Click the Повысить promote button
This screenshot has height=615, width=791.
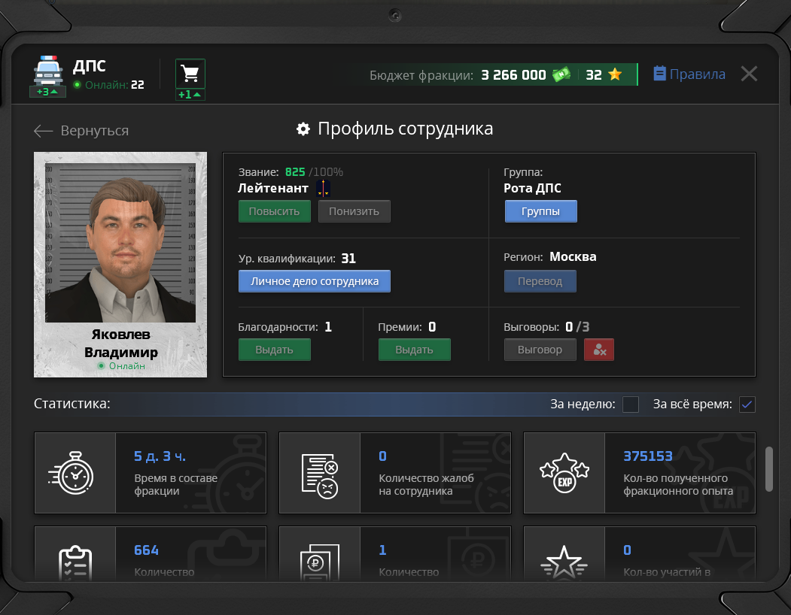point(275,211)
